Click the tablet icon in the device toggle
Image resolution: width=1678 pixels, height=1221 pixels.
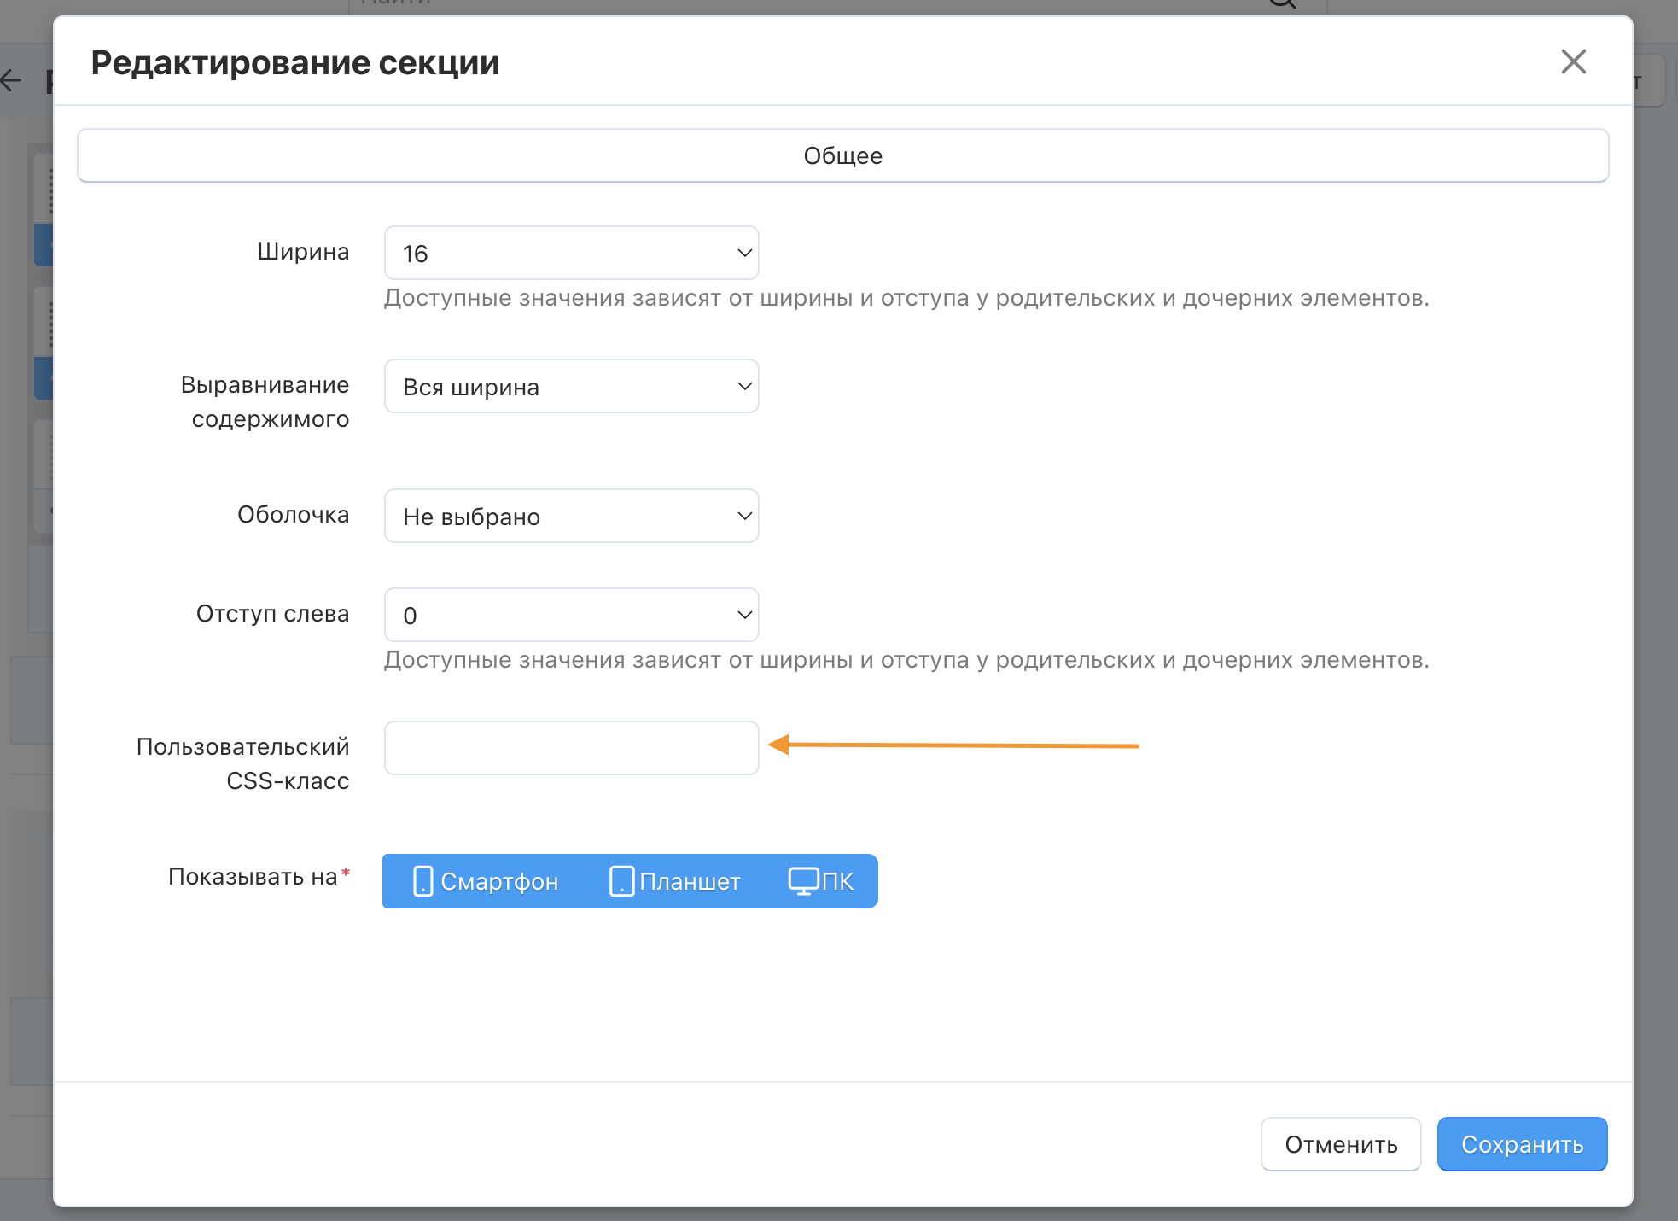tap(621, 881)
